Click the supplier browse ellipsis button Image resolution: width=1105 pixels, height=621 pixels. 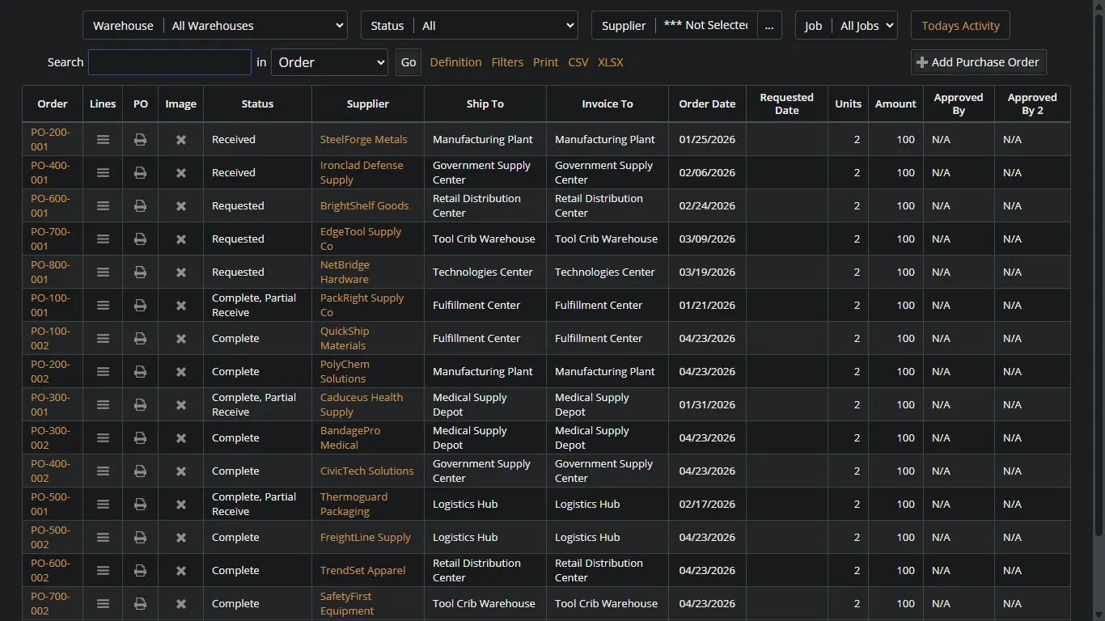coord(769,26)
